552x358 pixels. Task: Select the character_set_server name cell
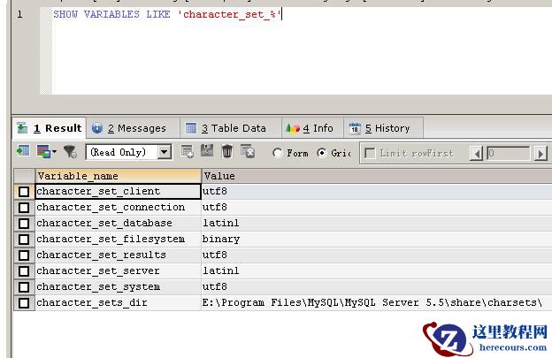[118, 270]
